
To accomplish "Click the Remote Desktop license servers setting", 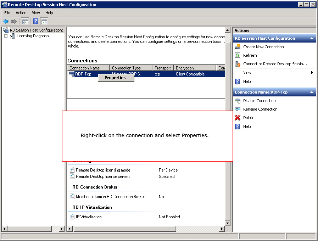I will coord(103,176).
